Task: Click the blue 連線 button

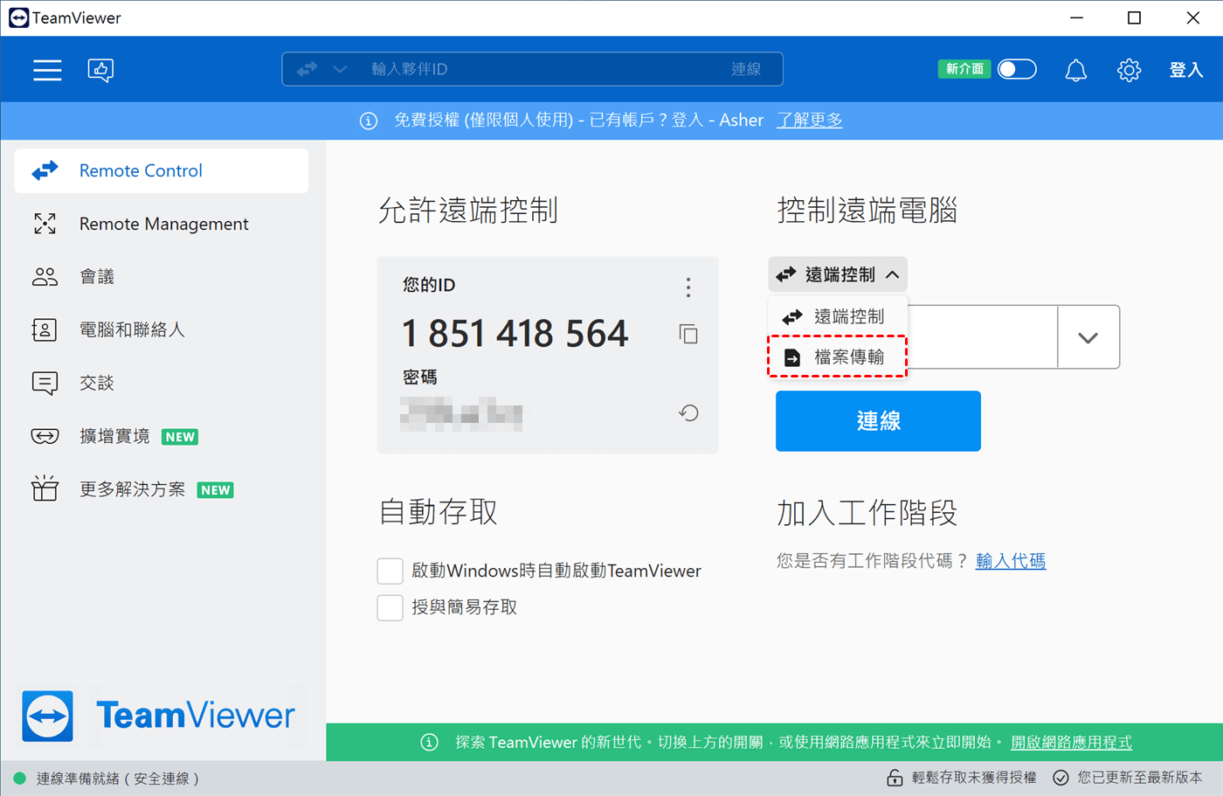Action: point(878,421)
